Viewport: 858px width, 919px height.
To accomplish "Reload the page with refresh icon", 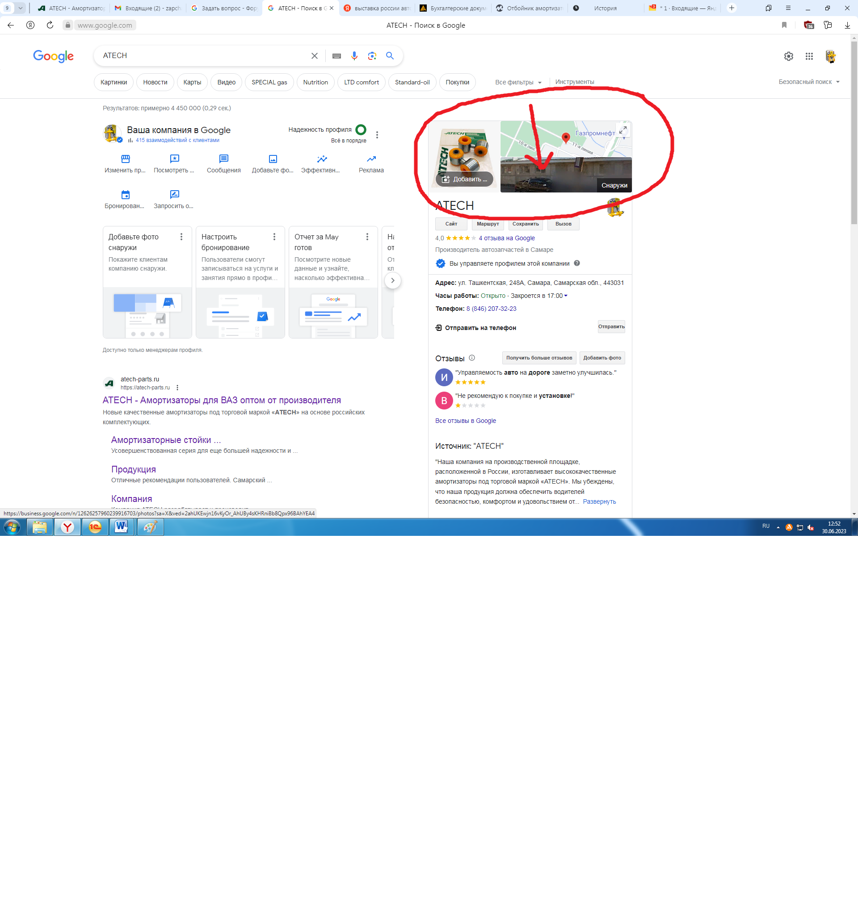I will click(50, 25).
